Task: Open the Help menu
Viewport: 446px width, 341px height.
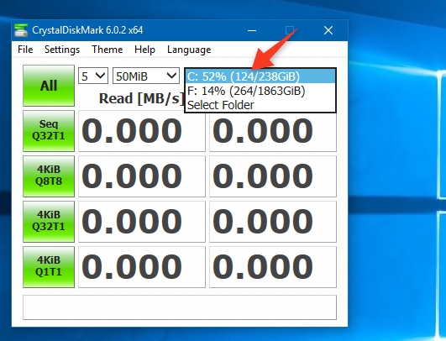Action: (x=144, y=50)
